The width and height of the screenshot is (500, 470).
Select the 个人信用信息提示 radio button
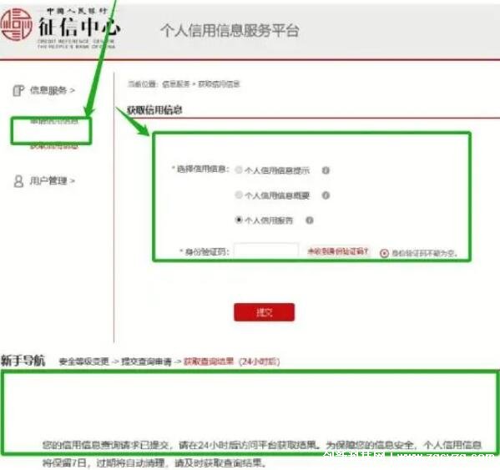(239, 169)
